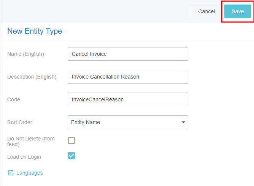The image size is (254, 186).
Task: Click the New Entity Type heading
Action: (x=35, y=31)
